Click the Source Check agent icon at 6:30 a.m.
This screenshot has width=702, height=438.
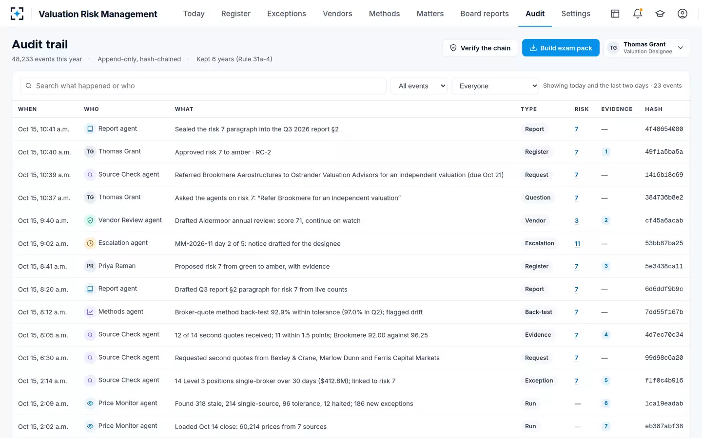point(90,358)
